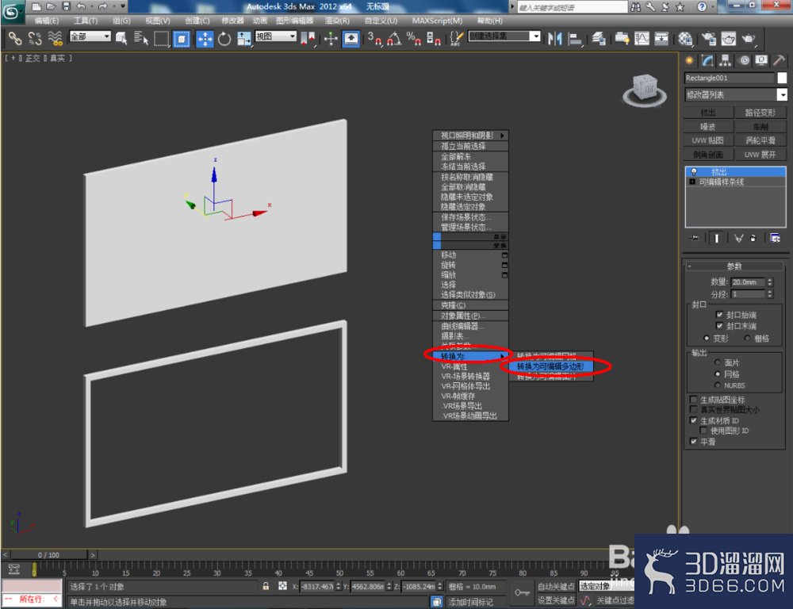Toggle Window/Crossing selection mode
This screenshot has width=793, height=609.
click(x=181, y=38)
